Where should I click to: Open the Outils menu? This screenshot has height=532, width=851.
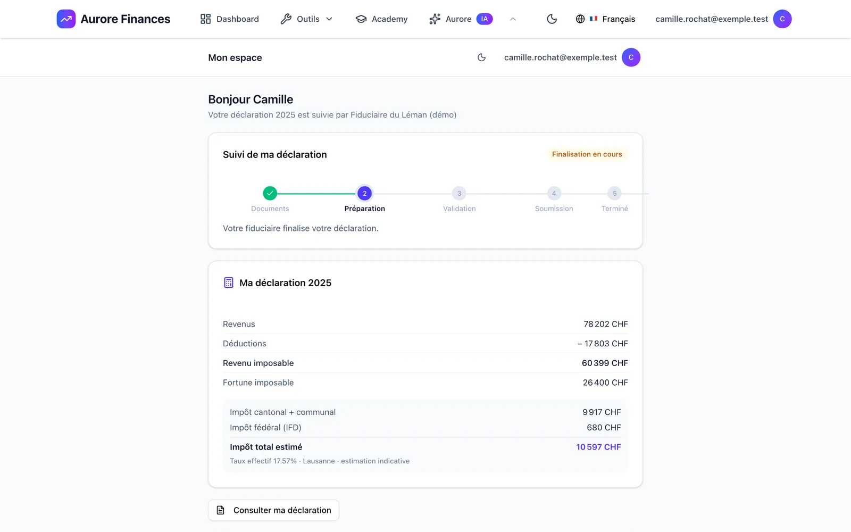(306, 19)
